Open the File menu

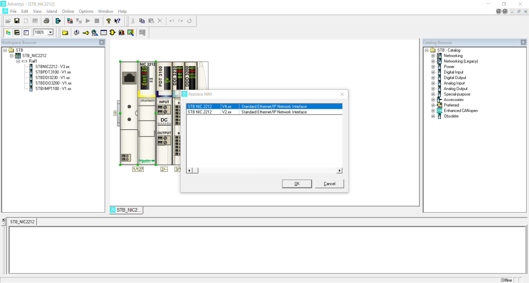[14, 11]
